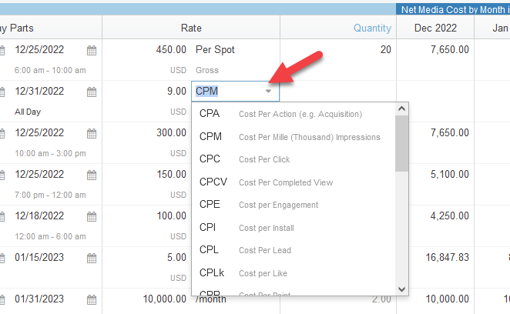Open calendar for 12/25/2022 in 300.00 row
This screenshot has height=314, width=510.
point(92,133)
